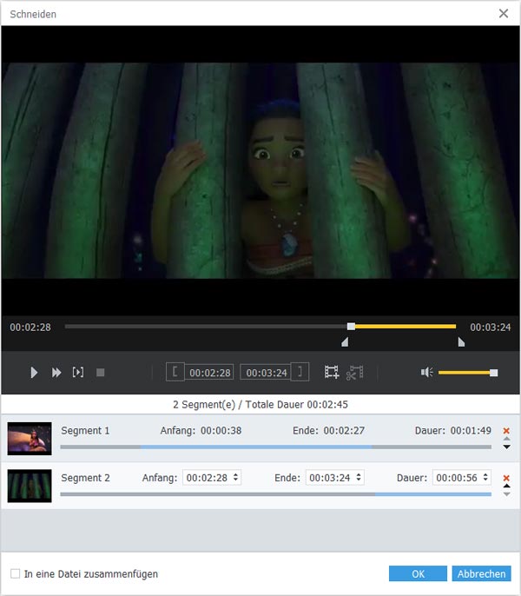The height and width of the screenshot is (596, 521).
Task: Click the Segment 2 label
Action: 85,478
